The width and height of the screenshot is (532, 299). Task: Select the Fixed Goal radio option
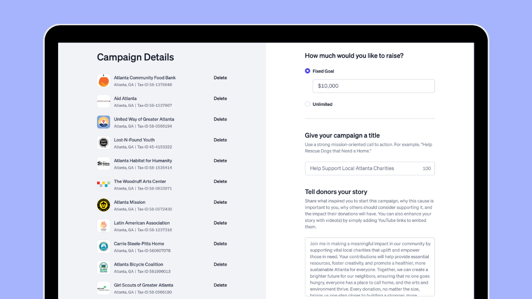tap(308, 71)
